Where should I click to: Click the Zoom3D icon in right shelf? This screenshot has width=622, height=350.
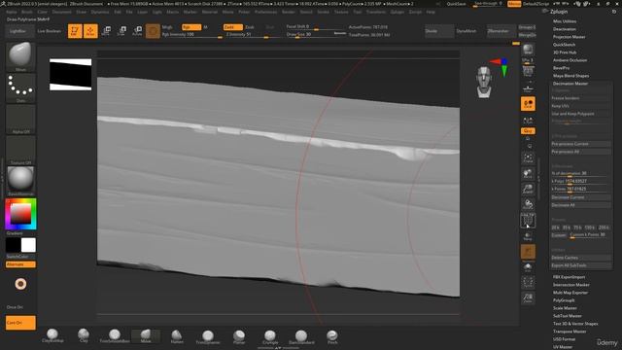(528, 190)
